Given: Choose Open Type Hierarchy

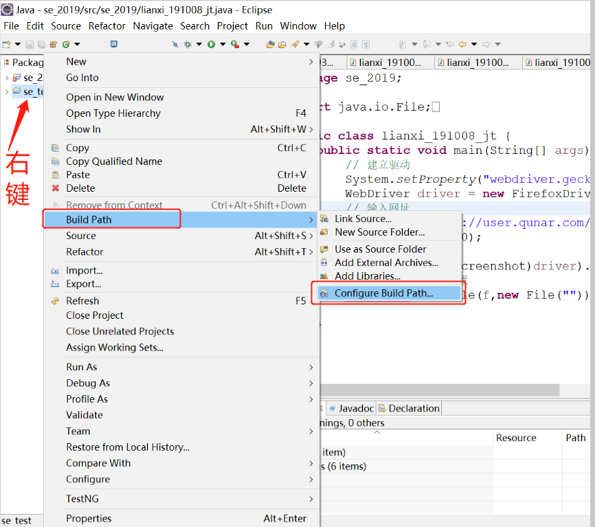Looking at the screenshot, I should [x=182, y=113].
